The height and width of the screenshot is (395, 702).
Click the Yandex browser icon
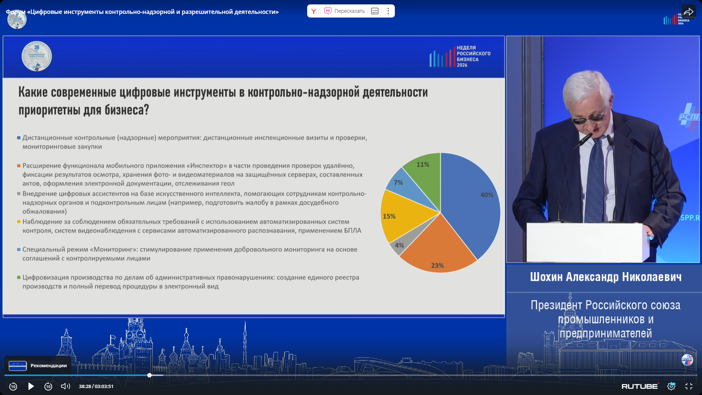point(314,11)
